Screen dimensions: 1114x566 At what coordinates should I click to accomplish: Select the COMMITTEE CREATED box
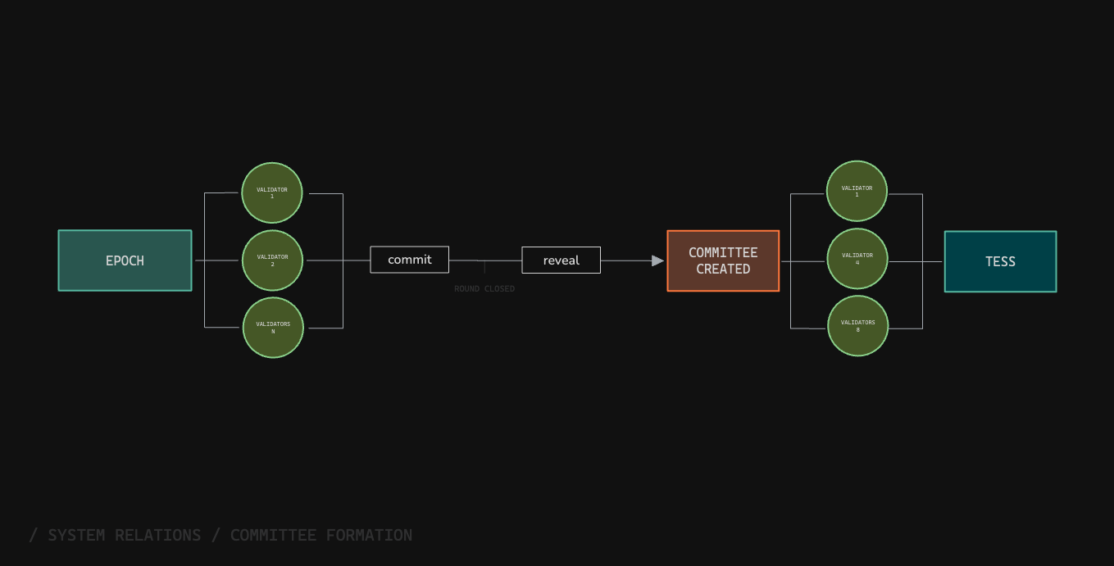(x=723, y=260)
